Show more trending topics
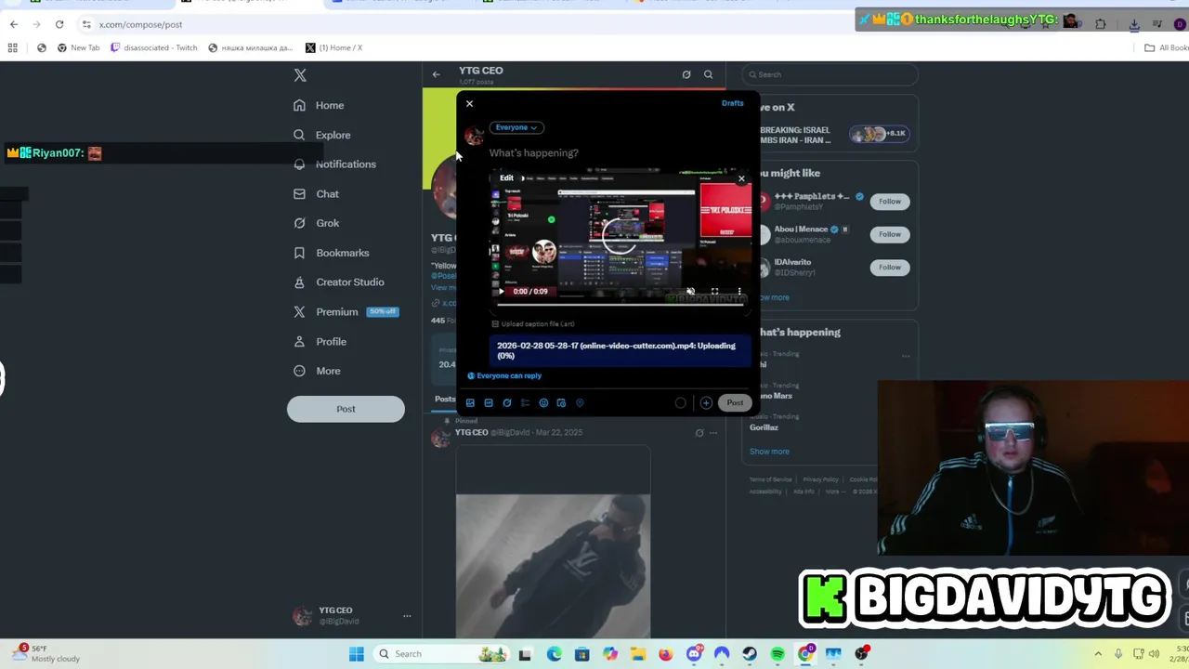Screen dimensions: 1189x669 (769, 452)
